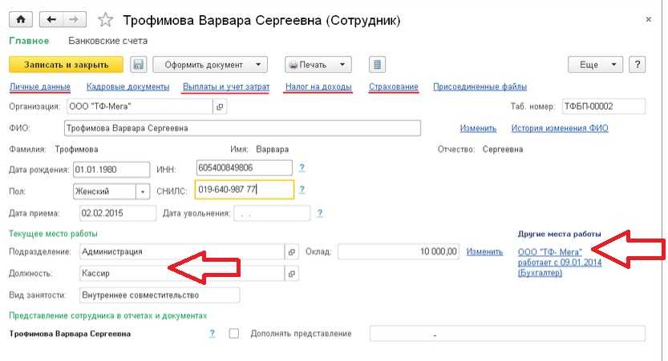
Task: Click the open icon next to Должность
Action: point(291,273)
